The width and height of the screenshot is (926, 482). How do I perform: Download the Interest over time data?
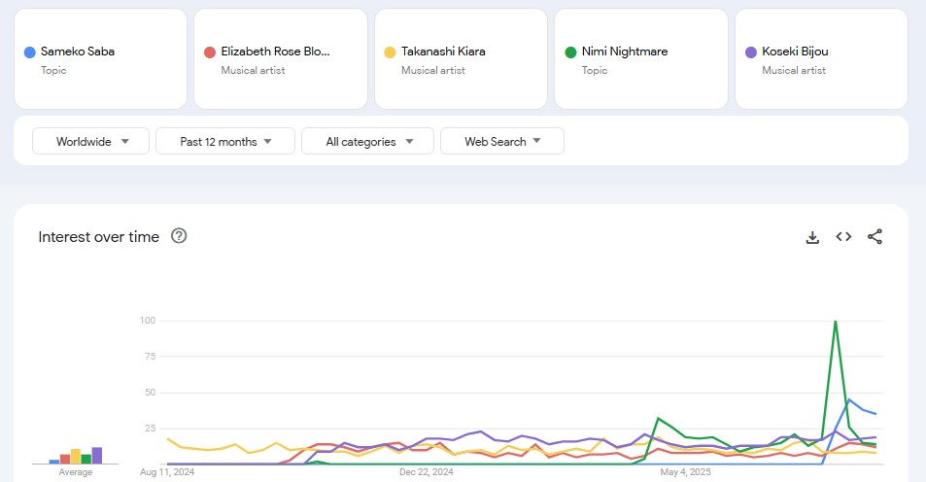click(813, 237)
